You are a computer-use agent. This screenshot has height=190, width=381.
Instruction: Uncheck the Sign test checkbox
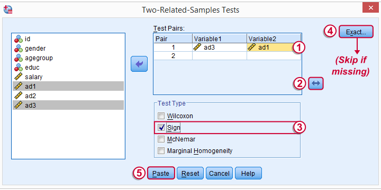(161, 128)
